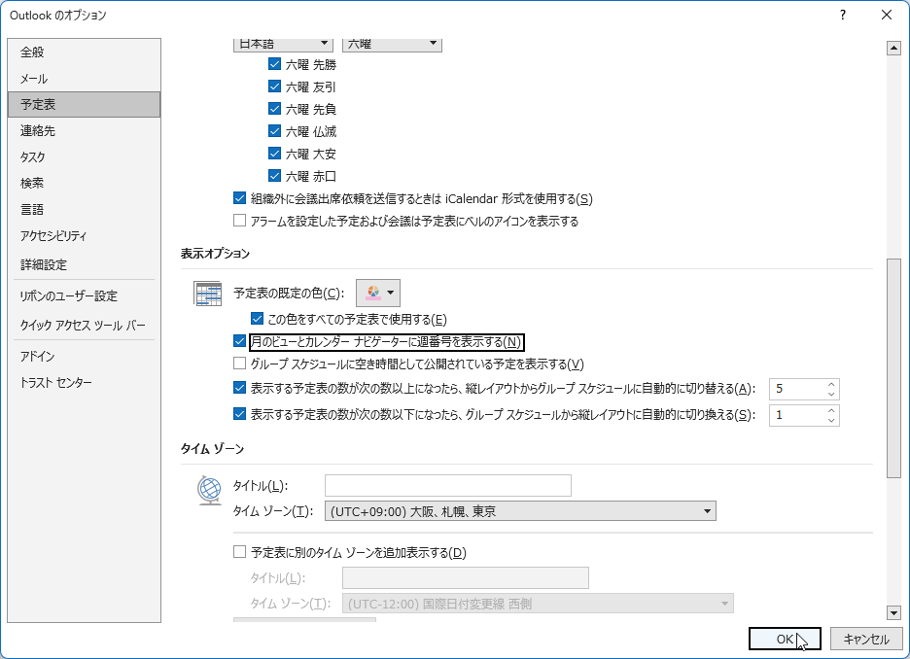Select アクセシビリティ category
The height and width of the screenshot is (659, 910).
tap(85, 235)
